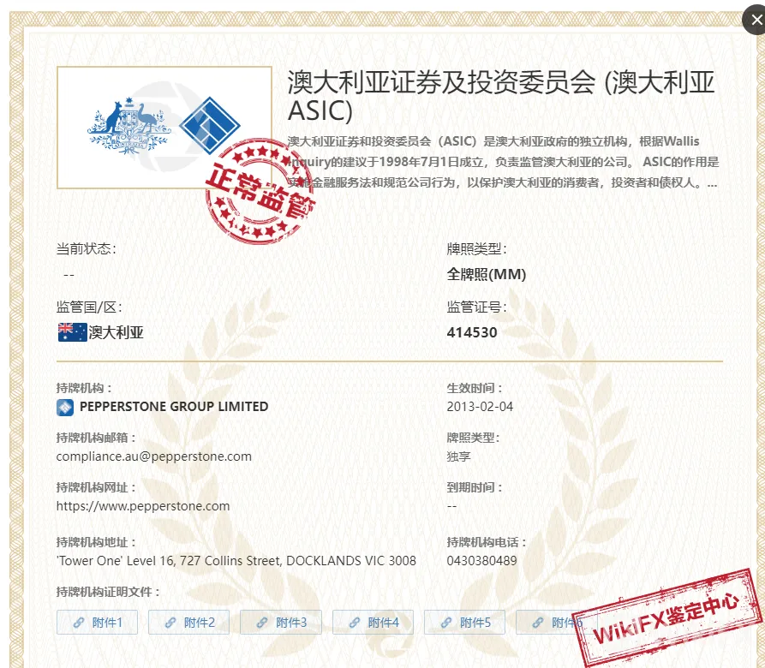The width and height of the screenshot is (765, 668).
Task: Open the https://www.pepperstone.com website link
Action: tap(143, 506)
